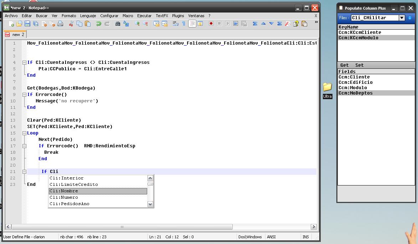Select the Ultra folder on the desktop
This screenshot has width=418, height=244.
point(327,91)
